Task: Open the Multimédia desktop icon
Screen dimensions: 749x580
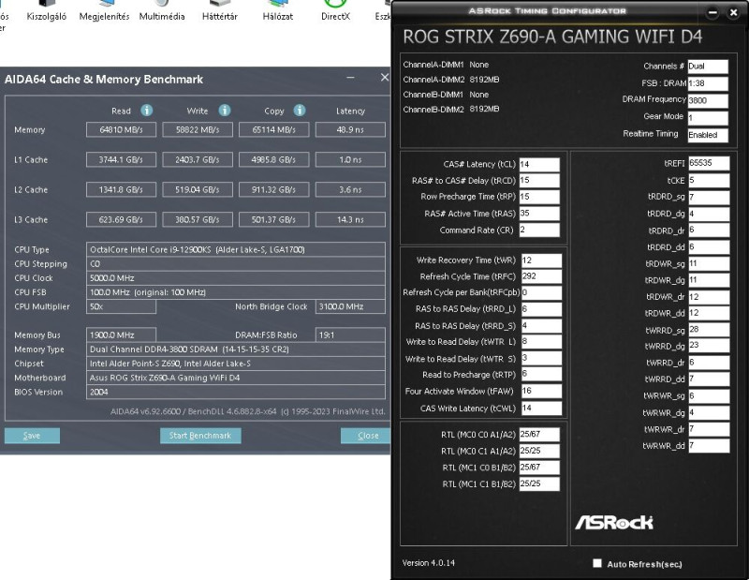Action: tap(162, 10)
